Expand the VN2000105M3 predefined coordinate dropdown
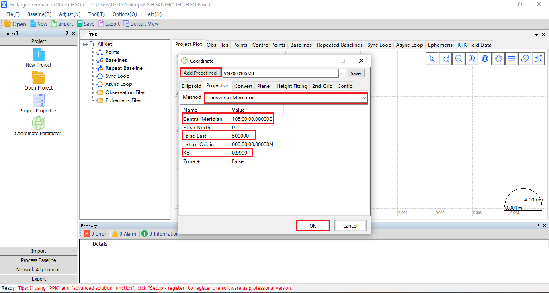Image resolution: width=549 pixels, height=293 pixels. pyautogui.click(x=342, y=73)
